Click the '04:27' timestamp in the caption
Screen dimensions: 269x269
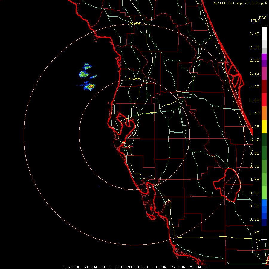point(204,267)
